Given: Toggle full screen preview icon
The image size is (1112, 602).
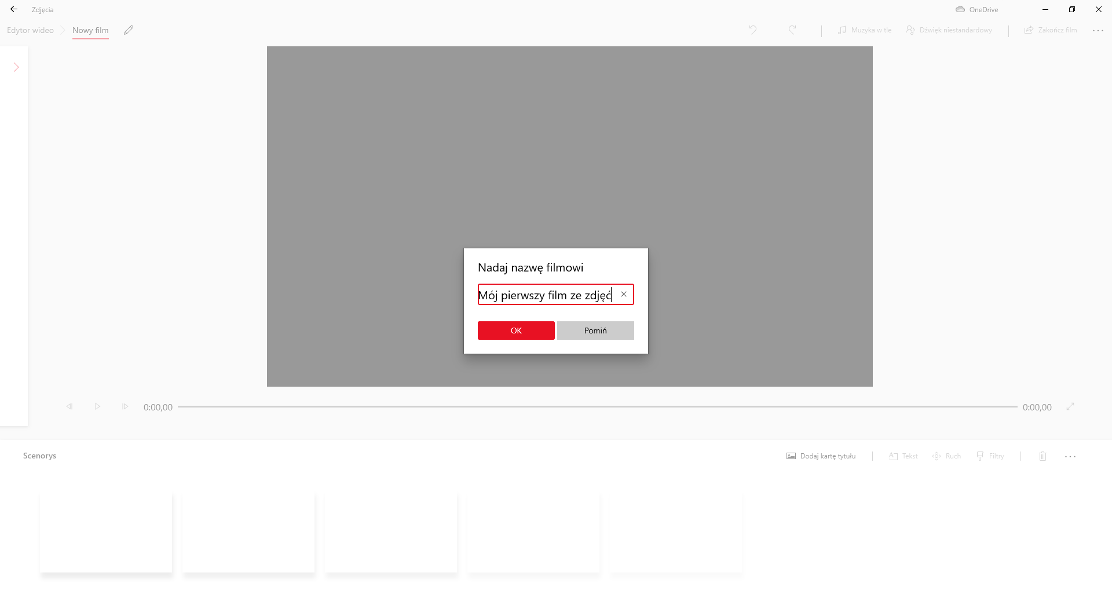Looking at the screenshot, I should pos(1070,407).
